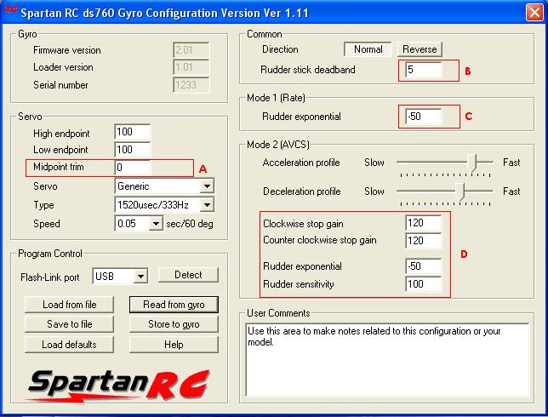This screenshot has height=417, width=548.
Task: Click the 'Mode 2 (AVCS)' group title
Action: coord(278,145)
